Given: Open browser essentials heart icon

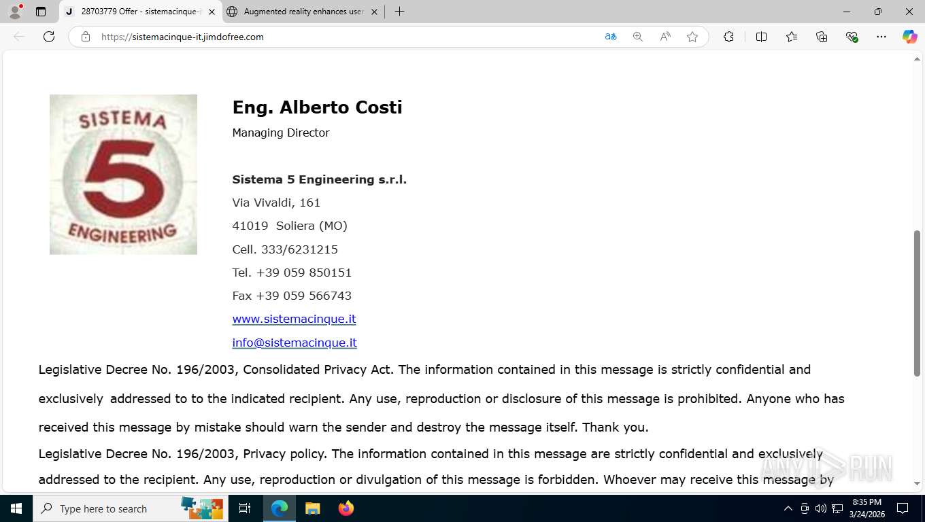Looking at the screenshot, I should pos(852,37).
